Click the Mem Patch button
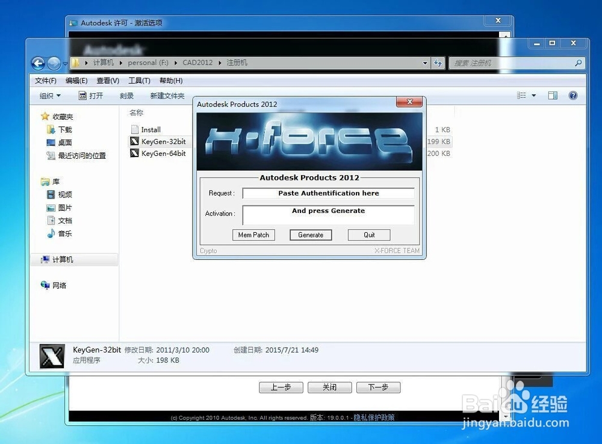Image resolution: width=602 pixels, height=444 pixels. [x=253, y=235]
